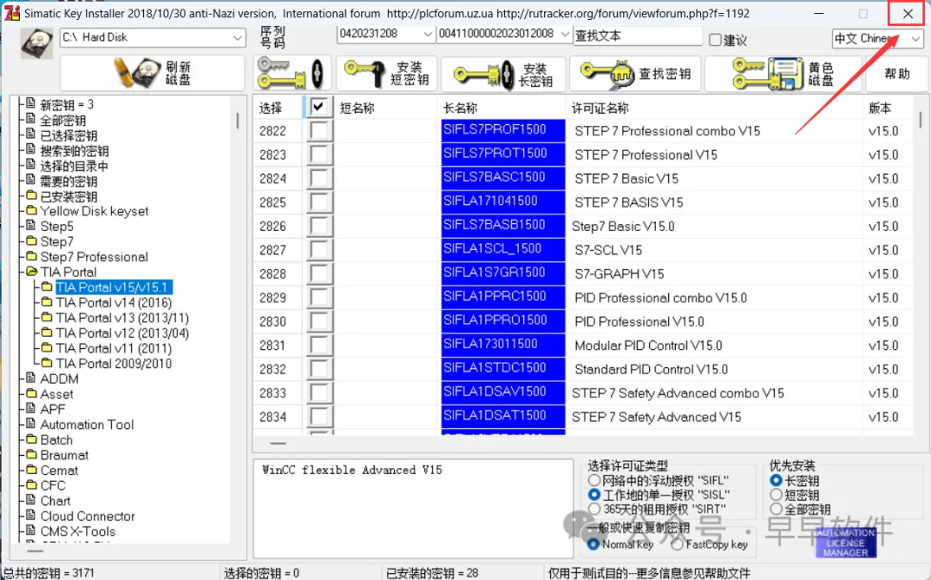Close the Simatic Key Installer window
Screen dimensions: 931x580
(x=907, y=14)
